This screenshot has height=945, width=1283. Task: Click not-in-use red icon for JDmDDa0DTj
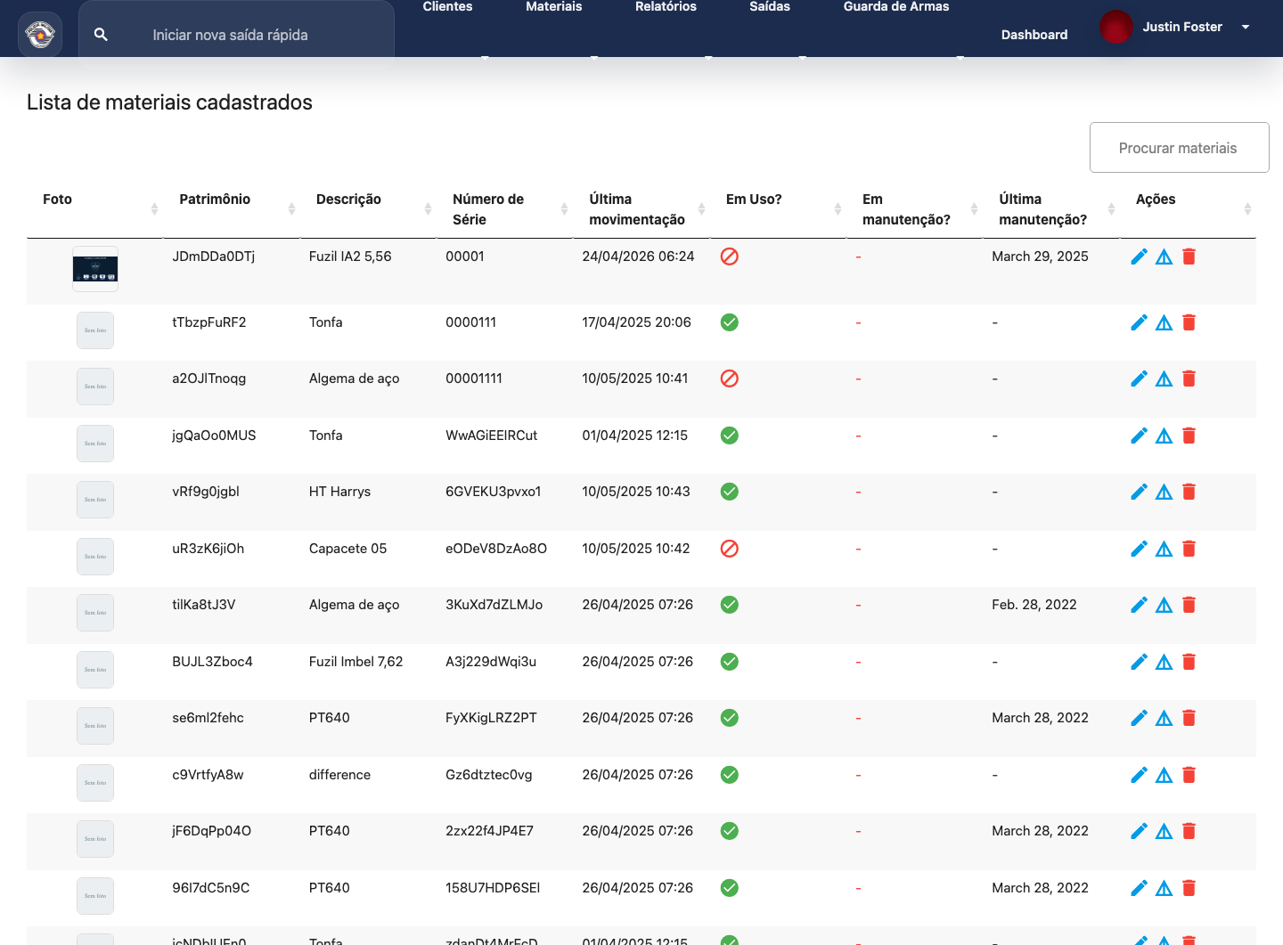click(729, 257)
